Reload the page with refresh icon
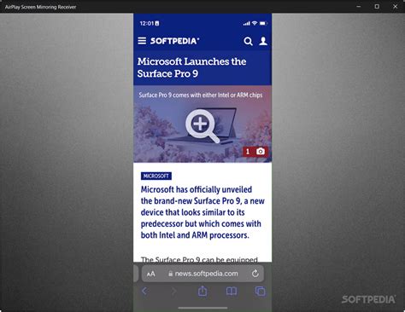Screen dimensions: 405x312 [x=255, y=274]
